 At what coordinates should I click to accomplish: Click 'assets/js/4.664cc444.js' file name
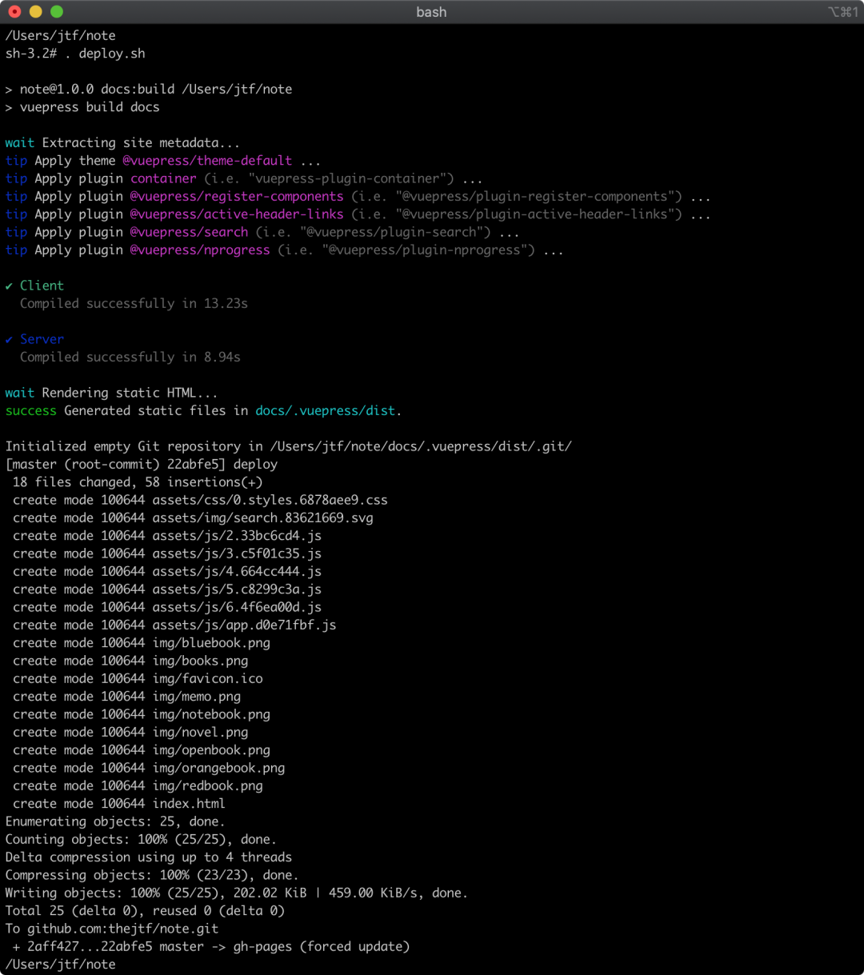pyautogui.click(x=237, y=571)
